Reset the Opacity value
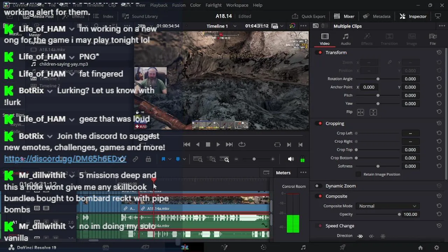This screenshot has width=448, height=252. point(439,214)
